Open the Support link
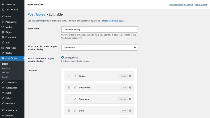This screenshot has height=118, width=210. point(189,5)
